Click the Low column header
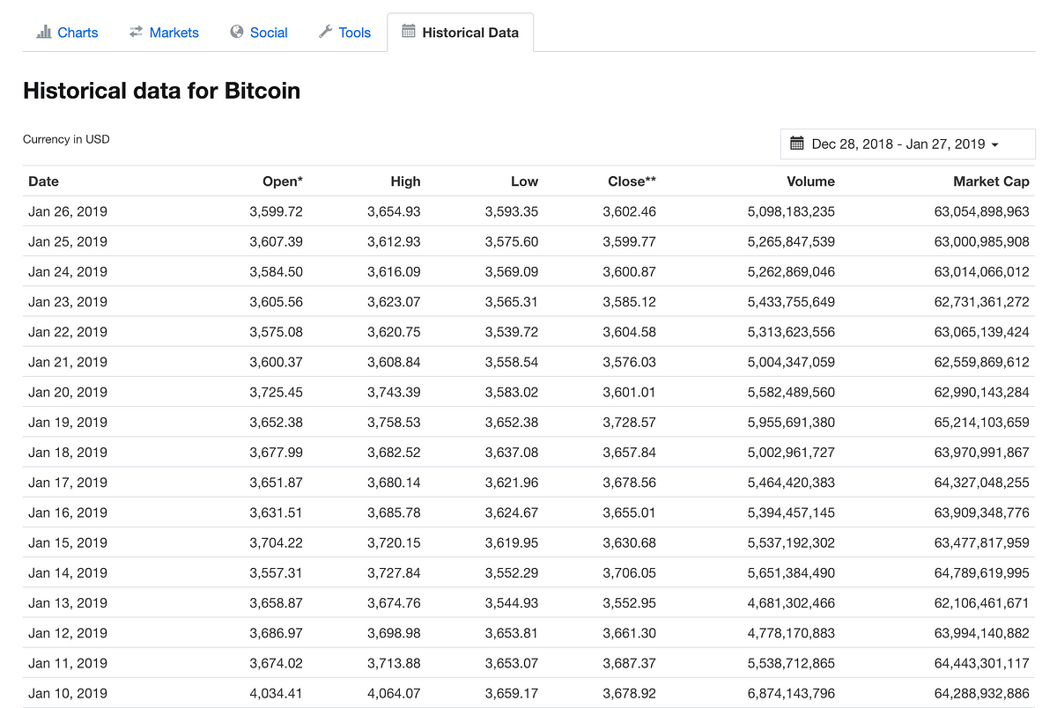Screen dimensions: 1057x708 point(524,181)
